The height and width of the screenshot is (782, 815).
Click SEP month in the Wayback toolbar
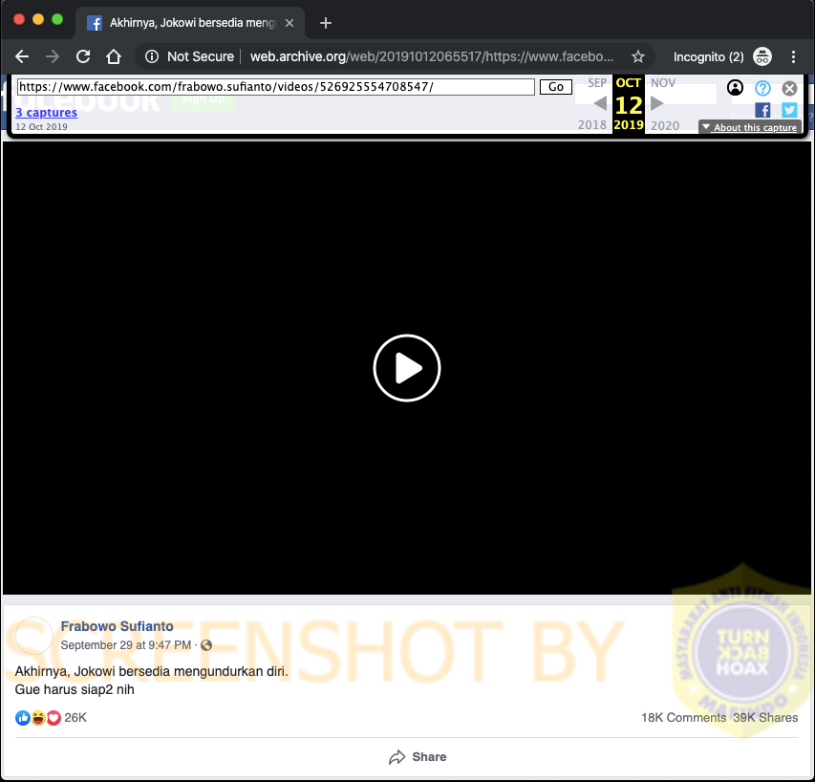[597, 83]
